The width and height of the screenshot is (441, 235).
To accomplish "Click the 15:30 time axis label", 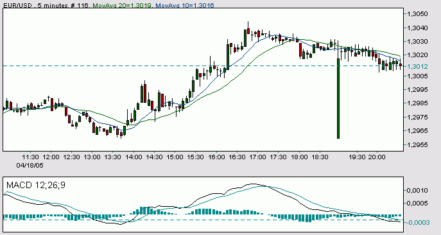I will [x=196, y=157].
